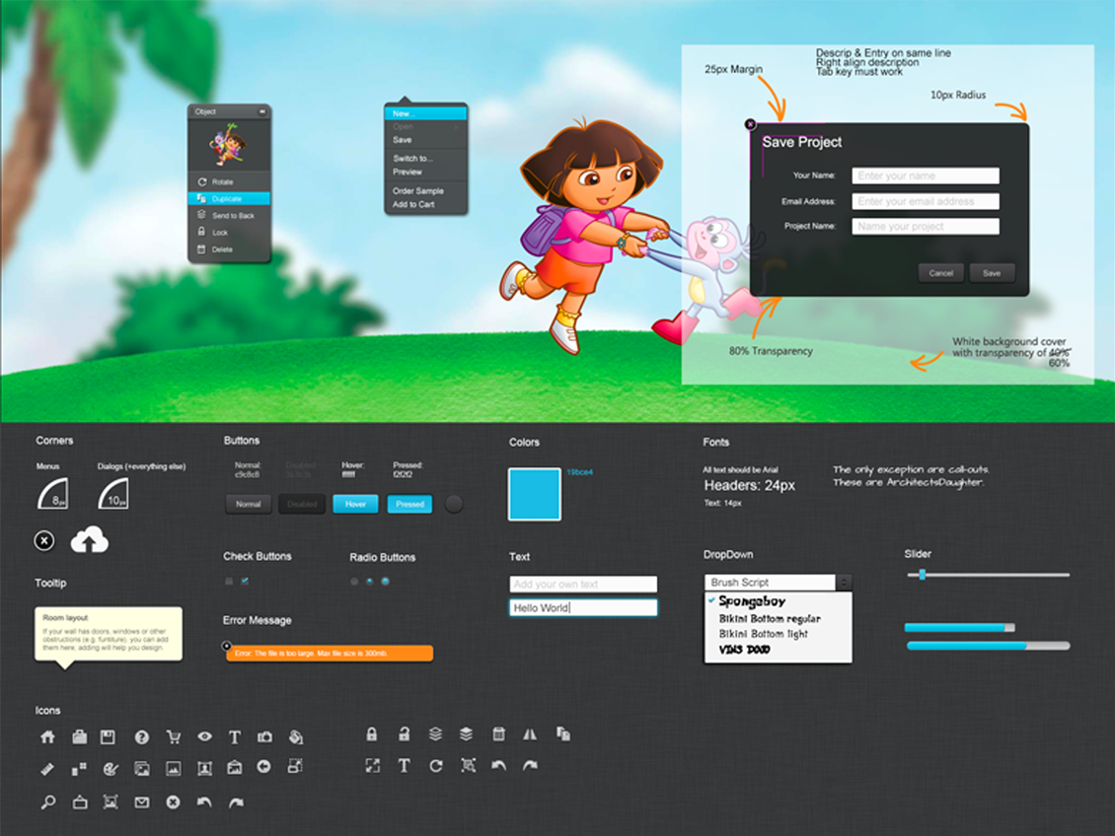Image resolution: width=1115 pixels, height=836 pixels.
Task: Click the round dark button beside Pressed
Action: 454,504
